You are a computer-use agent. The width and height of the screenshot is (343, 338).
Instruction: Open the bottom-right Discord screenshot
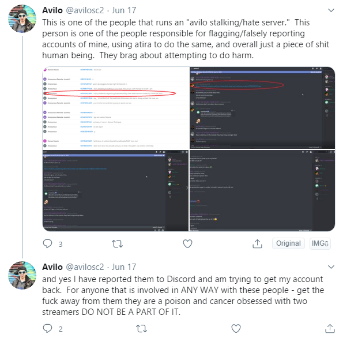pyautogui.click(x=262, y=190)
